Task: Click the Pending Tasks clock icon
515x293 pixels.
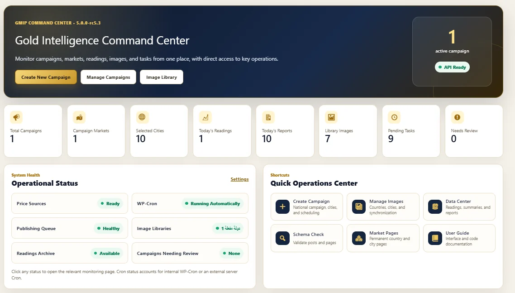Action: (394, 117)
